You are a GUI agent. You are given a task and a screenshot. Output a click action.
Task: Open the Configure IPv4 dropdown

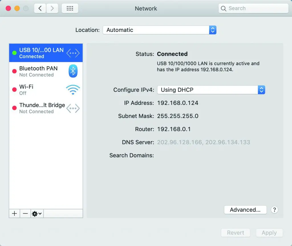(211, 90)
